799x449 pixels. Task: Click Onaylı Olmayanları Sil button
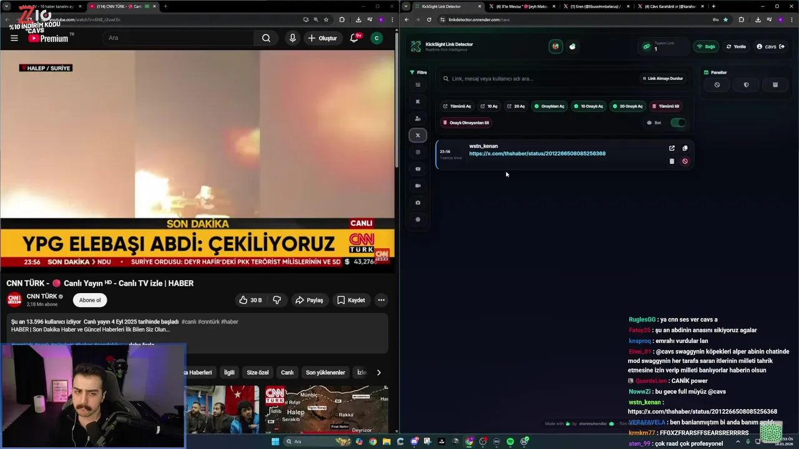pyautogui.click(x=466, y=123)
